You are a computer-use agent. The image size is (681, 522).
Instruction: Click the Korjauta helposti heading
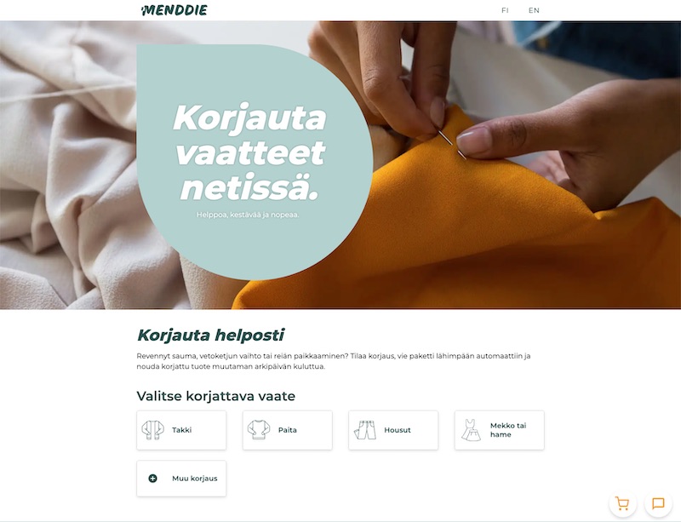coord(210,336)
